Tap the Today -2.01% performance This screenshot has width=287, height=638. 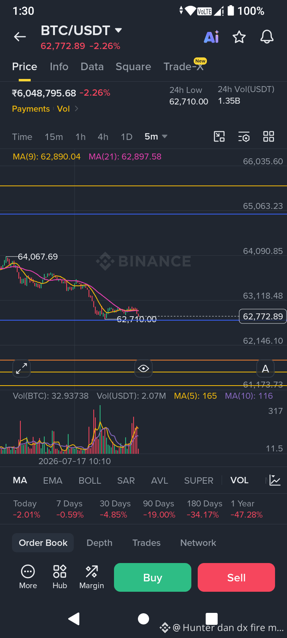[26, 509]
